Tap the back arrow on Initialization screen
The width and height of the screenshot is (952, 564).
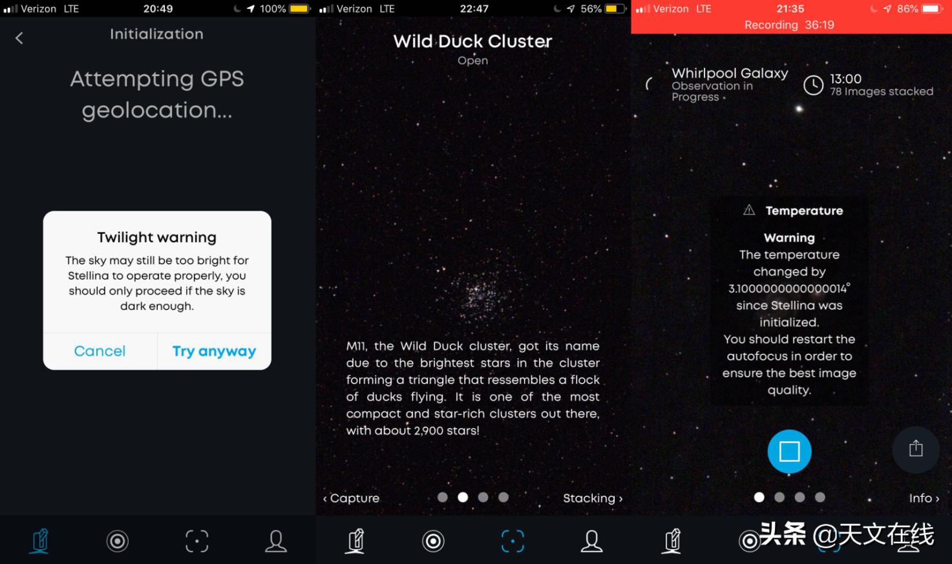[x=19, y=38]
